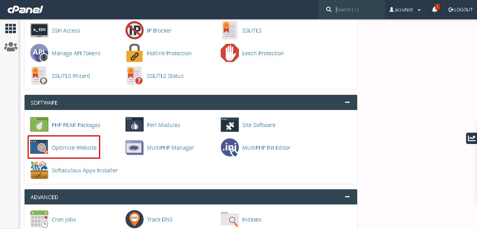Open the Track DNS pin icon

tap(135, 219)
